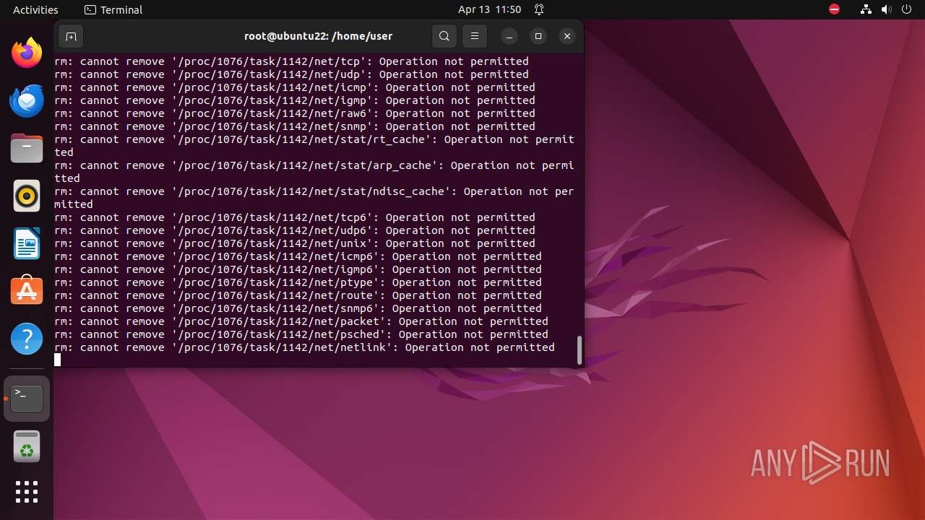The height and width of the screenshot is (520, 925).
Task: Open the Terminal app menu in top bar
Action: tap(113, 9)
